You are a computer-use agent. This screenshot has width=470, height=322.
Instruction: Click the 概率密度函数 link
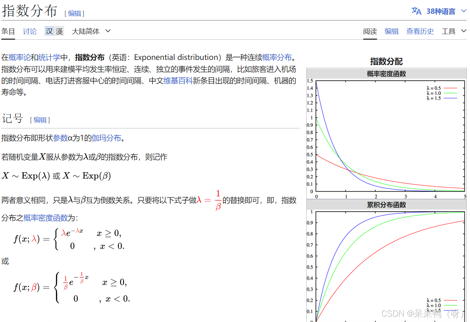click(45, 218)
